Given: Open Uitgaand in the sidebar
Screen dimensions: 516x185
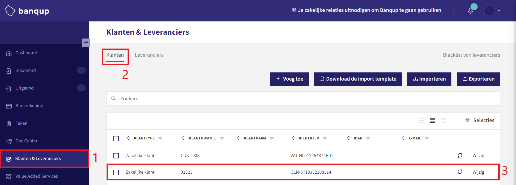Looking at the screenshot, I should point(25,88).
